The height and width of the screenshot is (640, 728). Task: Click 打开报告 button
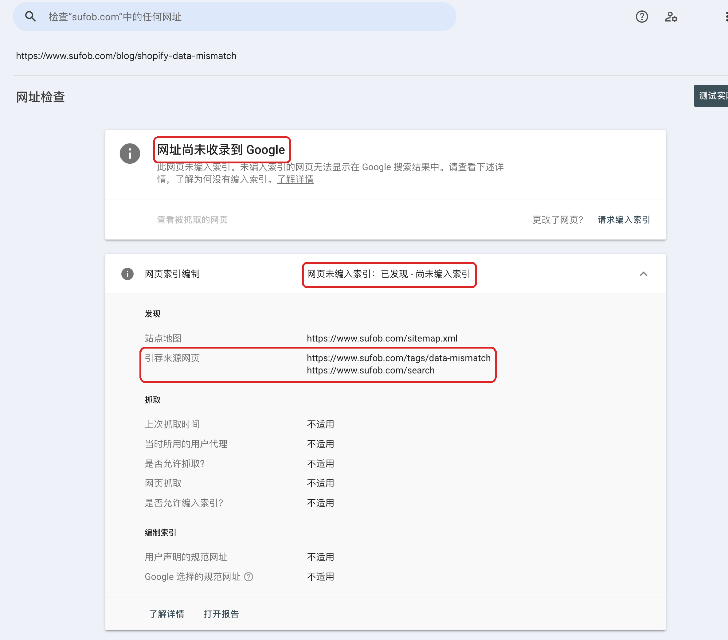pyautogui.click(x=221, y=614)
